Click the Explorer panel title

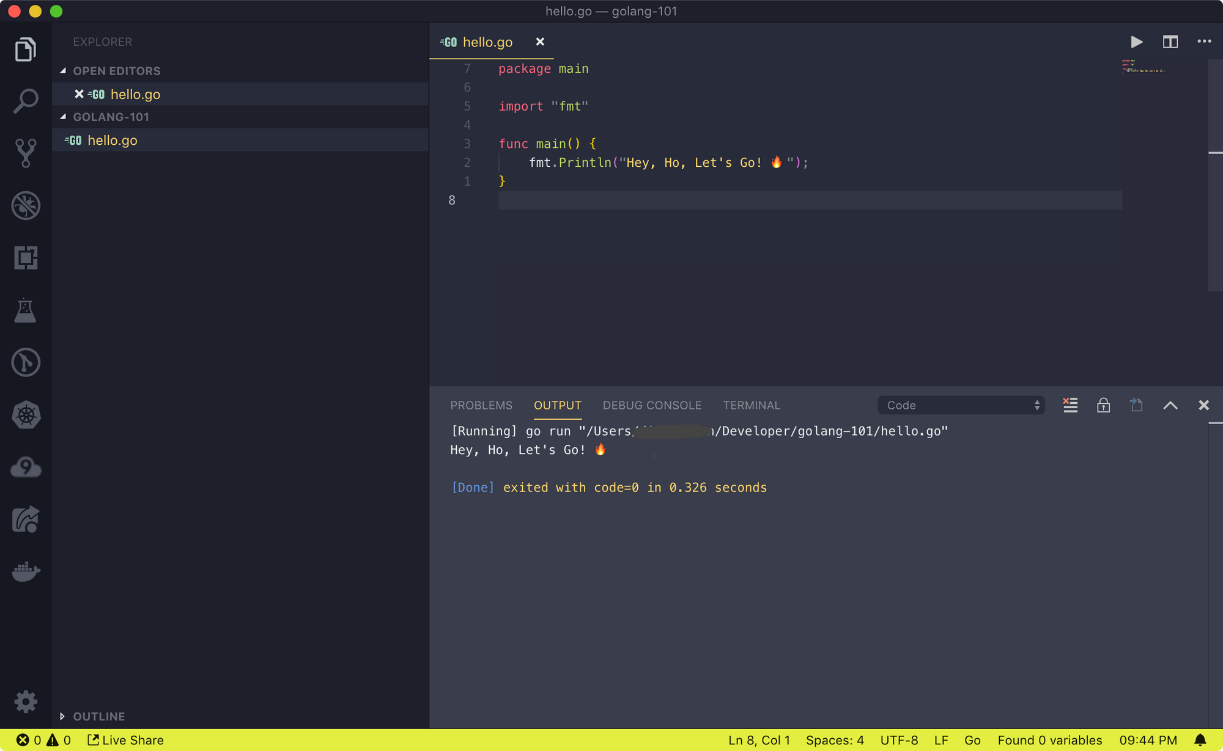102,42
